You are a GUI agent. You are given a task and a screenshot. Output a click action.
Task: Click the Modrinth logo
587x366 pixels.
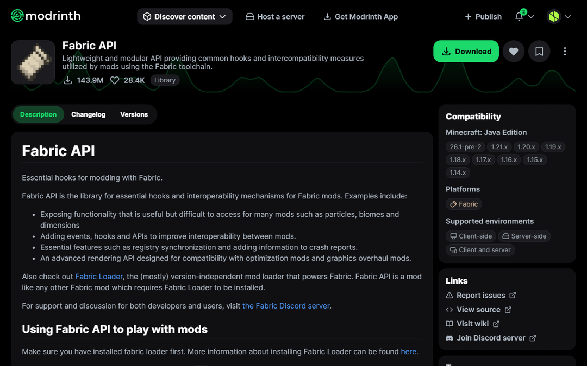[46, 16]
